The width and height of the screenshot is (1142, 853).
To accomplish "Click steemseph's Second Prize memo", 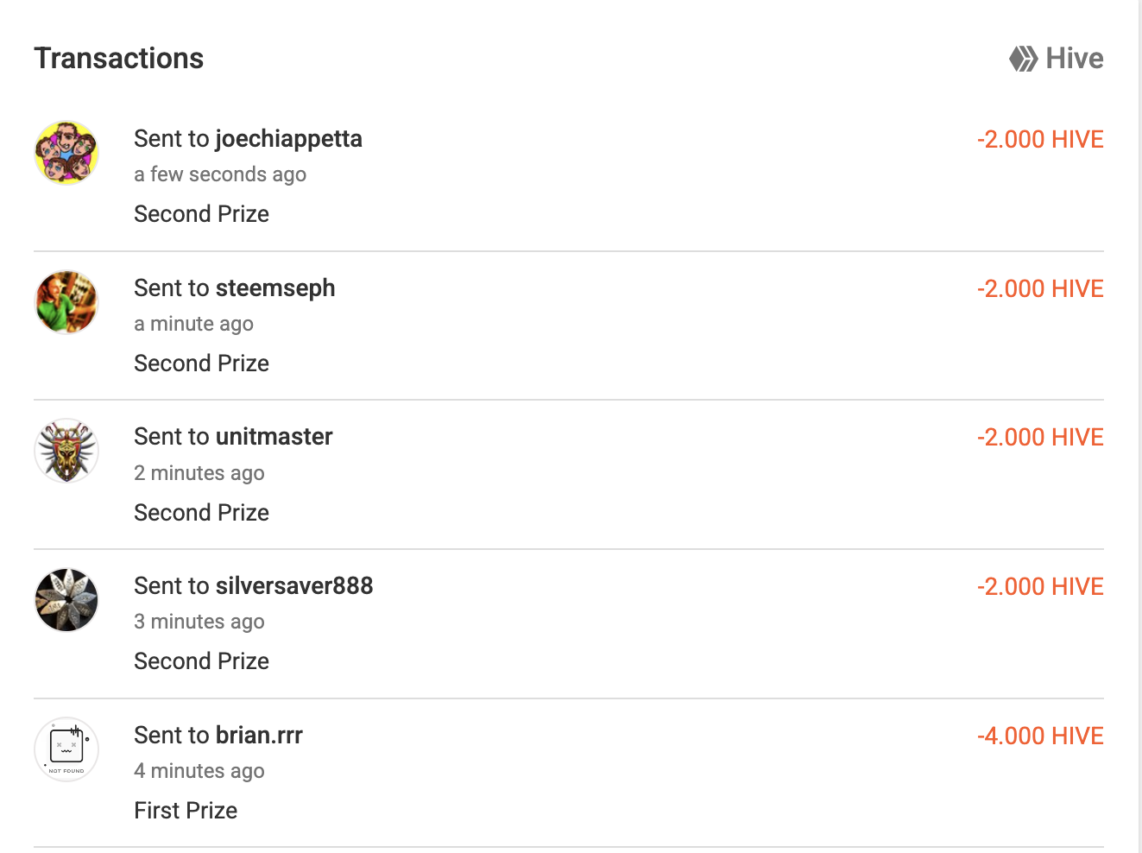I will click(201, 363).
